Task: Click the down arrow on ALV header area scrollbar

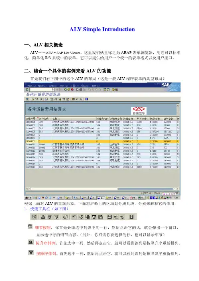Action: coord(178,114)
